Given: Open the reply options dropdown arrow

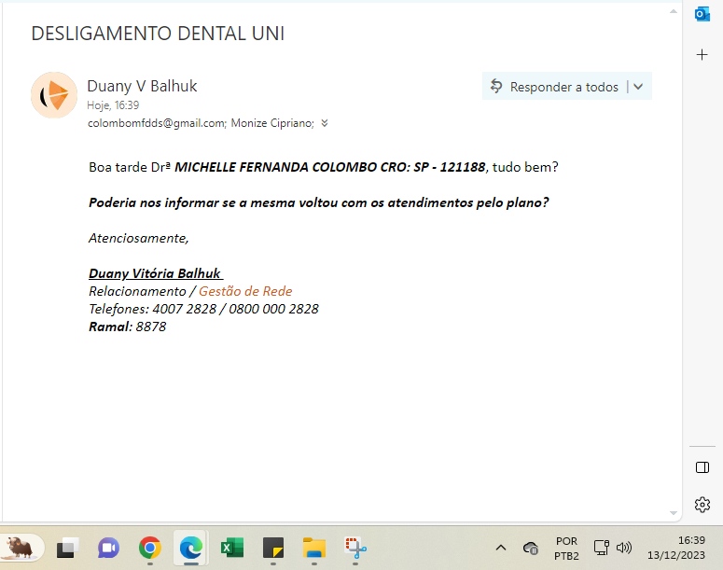Looking at the screenshot, I should pyautogui.click(x=638, y=87).
